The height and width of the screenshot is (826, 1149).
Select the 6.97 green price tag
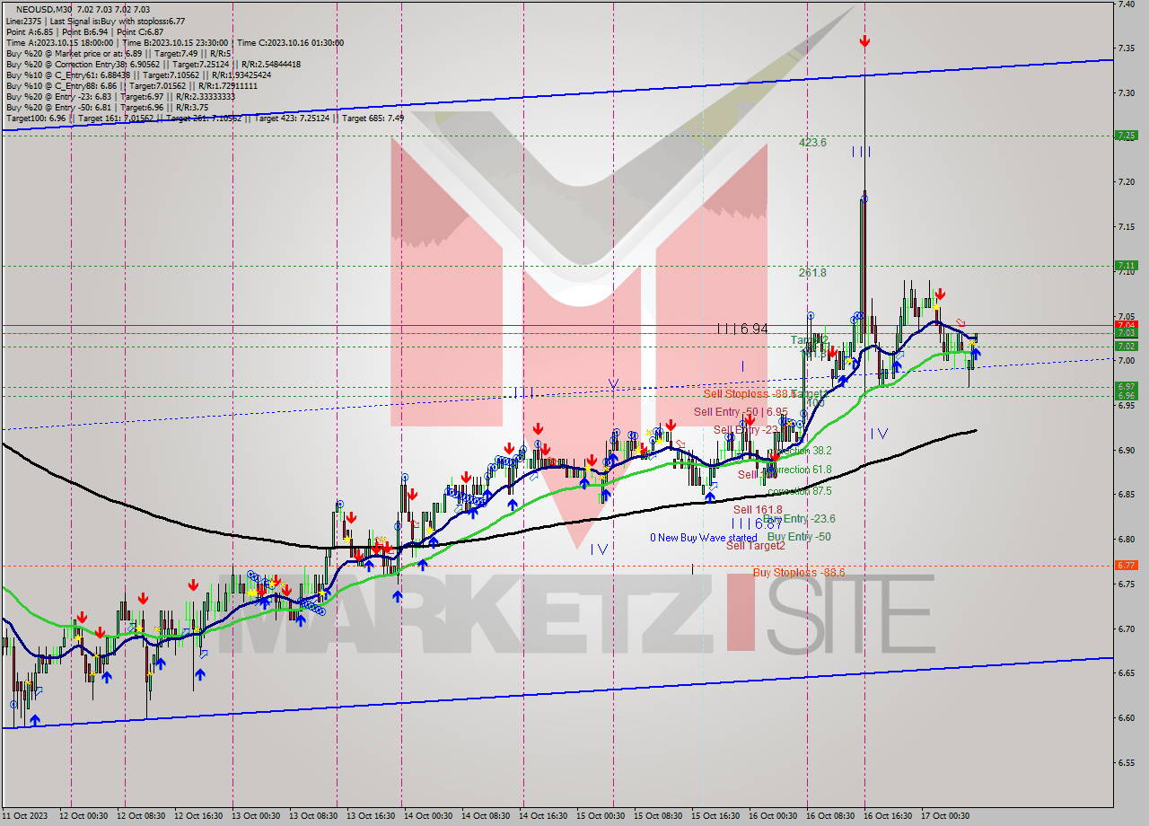click(1126, 386)
